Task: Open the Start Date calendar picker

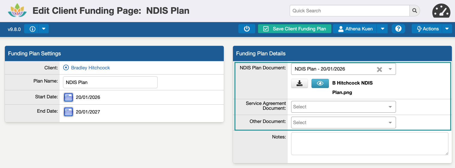Action: tap(68, 97)
